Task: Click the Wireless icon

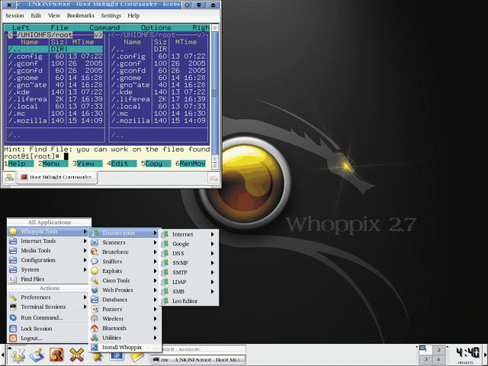Action: 95,319
